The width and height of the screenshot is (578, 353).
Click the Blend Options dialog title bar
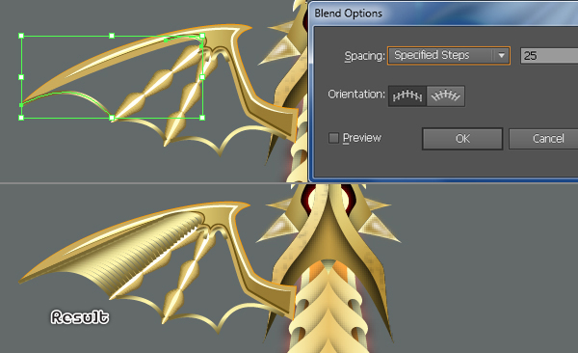click(x=443, y=14)
